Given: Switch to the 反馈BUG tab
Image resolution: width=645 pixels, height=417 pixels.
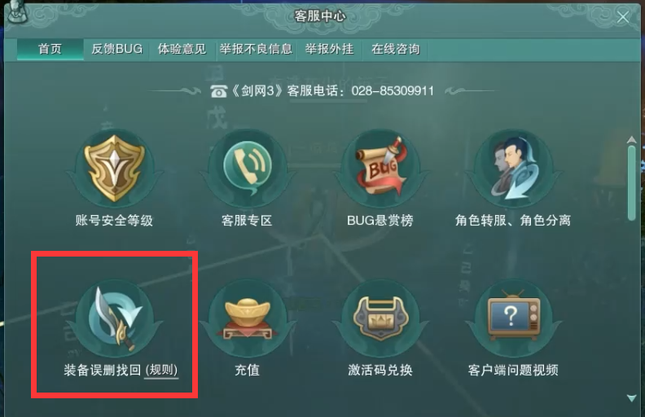Looking at the screenshot, I should click(x=116, y=50).
